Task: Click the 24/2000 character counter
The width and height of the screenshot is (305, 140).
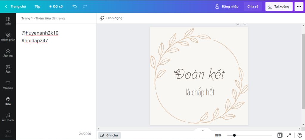Action: (x=85, y=134)
